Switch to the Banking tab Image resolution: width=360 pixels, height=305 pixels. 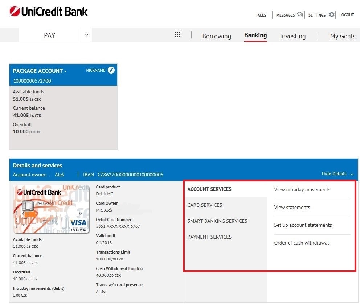point(255,35)
